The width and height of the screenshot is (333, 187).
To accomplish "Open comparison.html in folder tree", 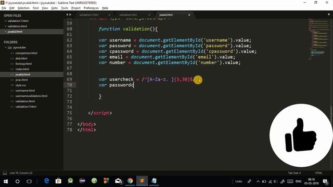I will point(27,53).
